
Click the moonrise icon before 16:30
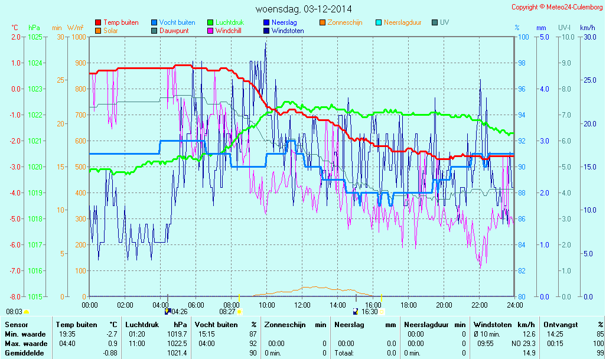point(356,311)
